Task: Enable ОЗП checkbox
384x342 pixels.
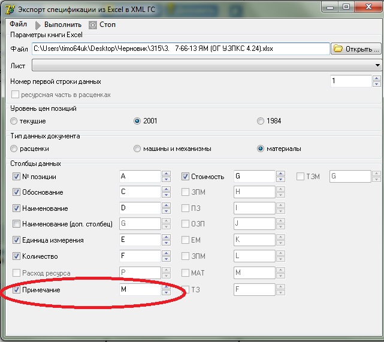Action: [x=185, y=224]
